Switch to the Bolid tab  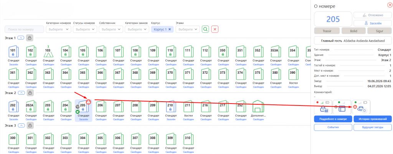coord(353,31)
